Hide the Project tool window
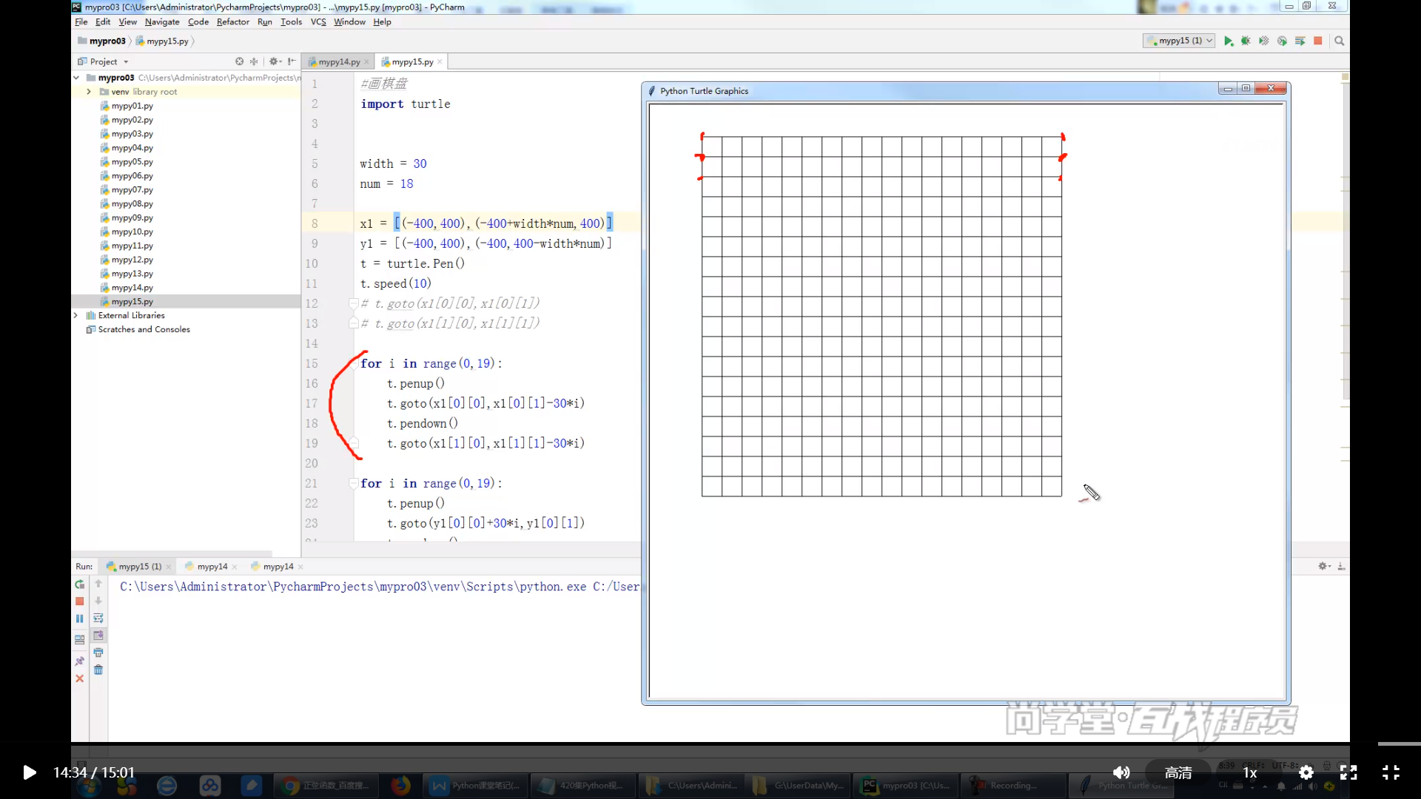 coord(292,61)
